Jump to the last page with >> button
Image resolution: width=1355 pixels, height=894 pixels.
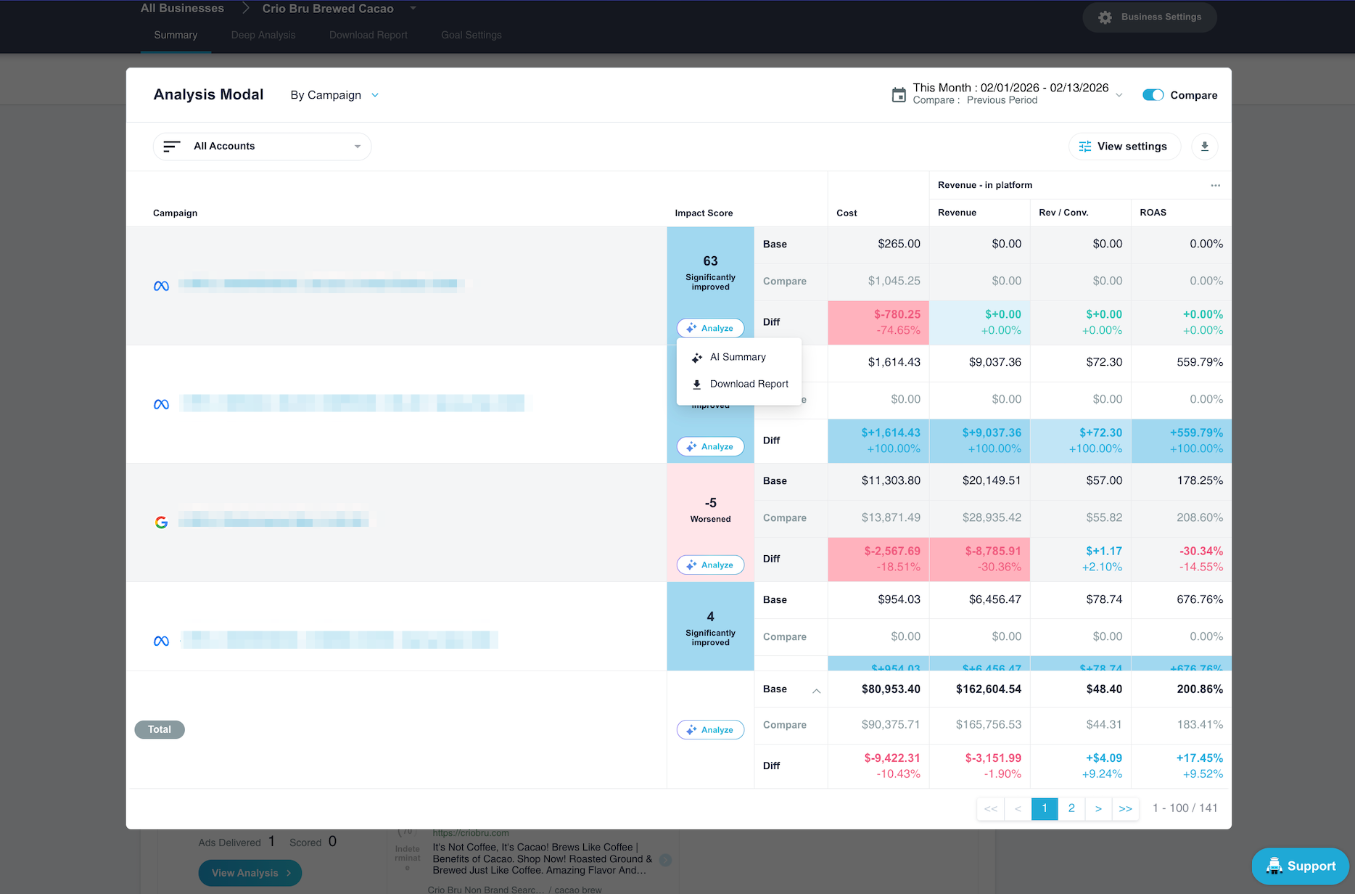(1125, 808)
